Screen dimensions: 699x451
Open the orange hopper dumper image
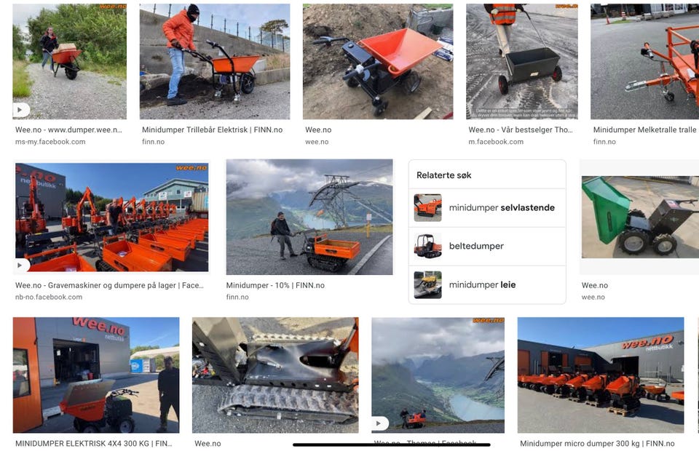tap(378, 61)
